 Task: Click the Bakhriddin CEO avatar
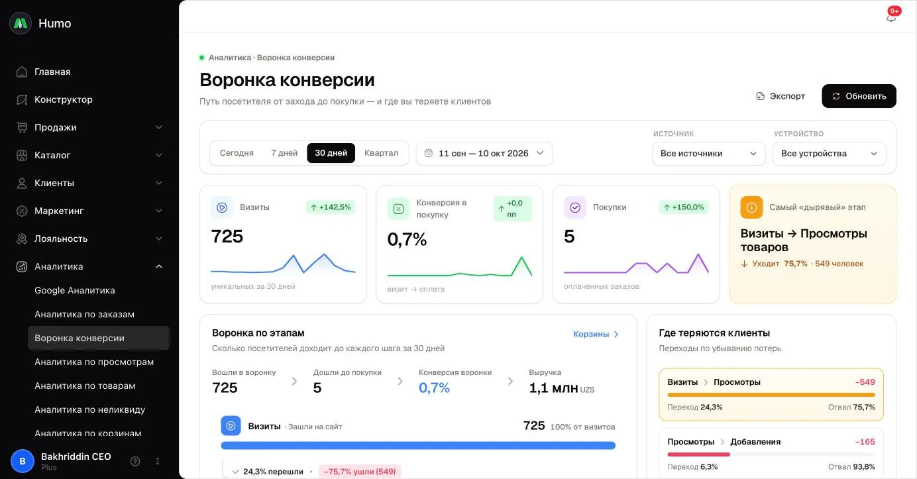click(x=23, y=461)
